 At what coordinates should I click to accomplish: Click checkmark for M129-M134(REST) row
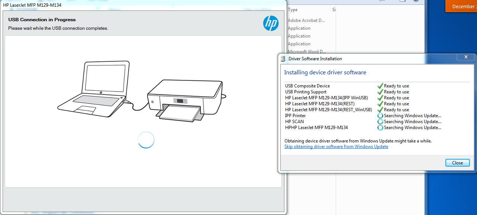380,104
